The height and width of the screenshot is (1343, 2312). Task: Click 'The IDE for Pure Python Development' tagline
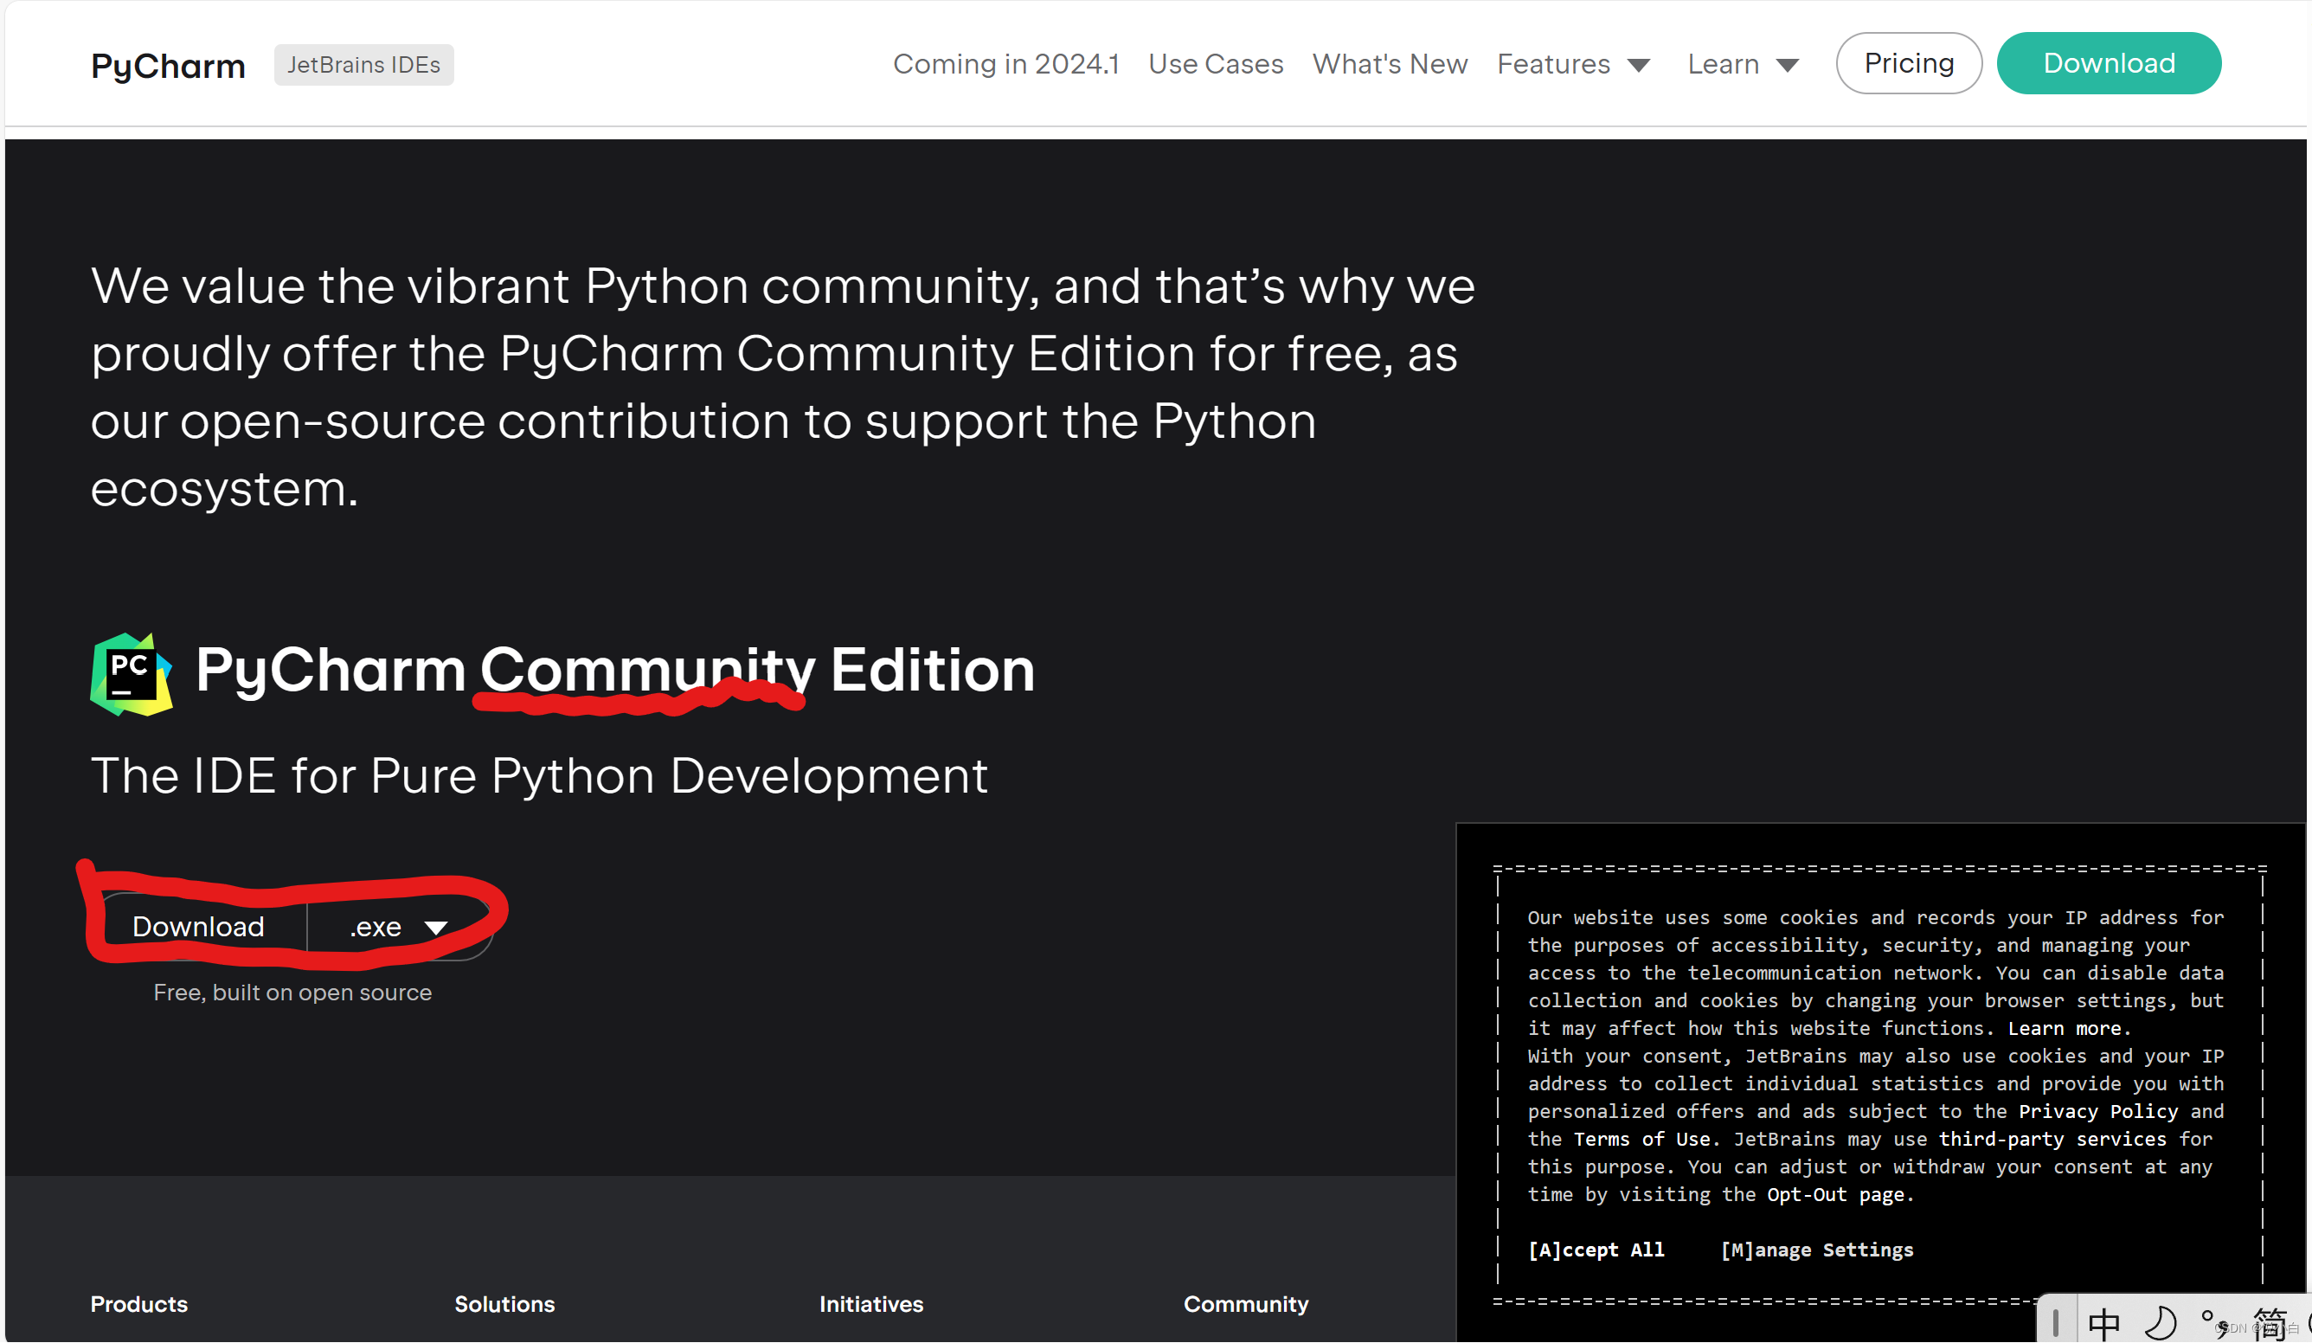[x=539, y=776]
